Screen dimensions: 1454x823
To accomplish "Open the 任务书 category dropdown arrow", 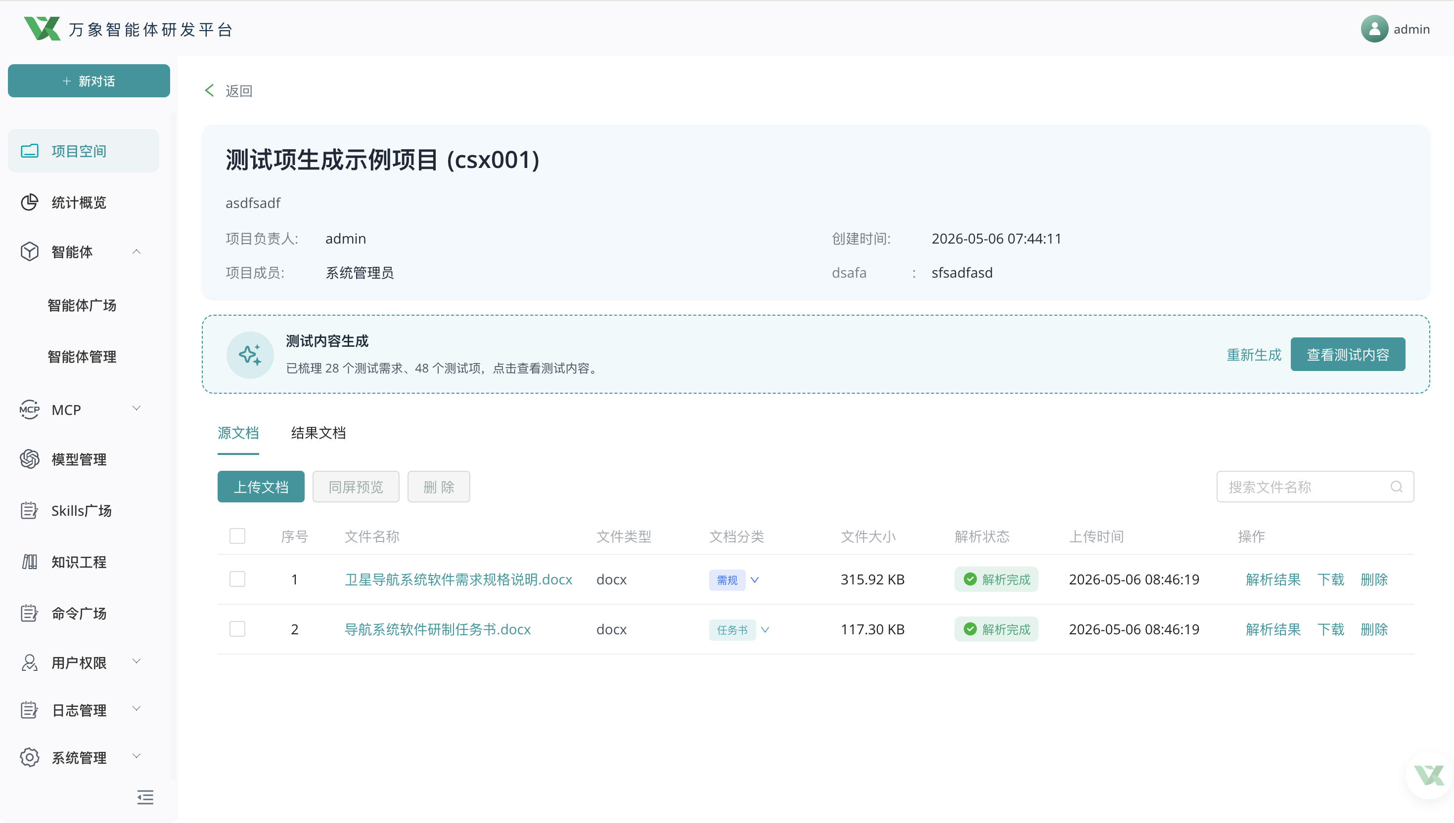I will [x=765, y=630].
